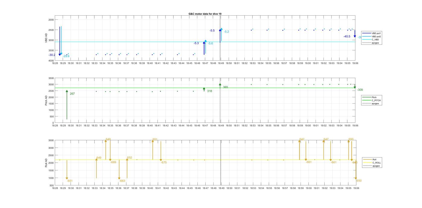Click the '18:28' time tick under the Pitch chart

point(55,126)
